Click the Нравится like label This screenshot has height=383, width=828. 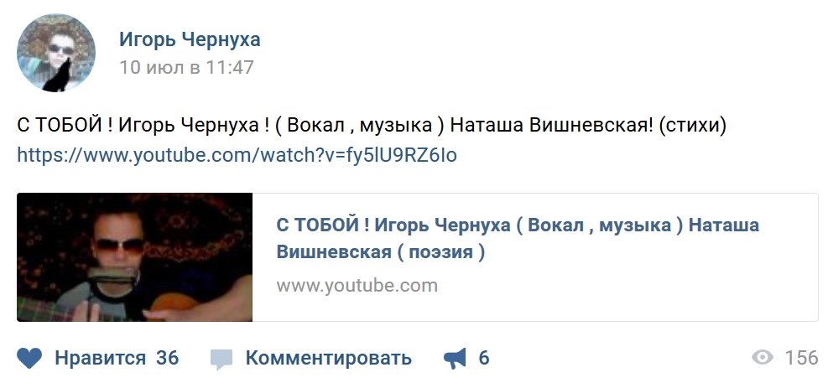[x=101, y=358]
